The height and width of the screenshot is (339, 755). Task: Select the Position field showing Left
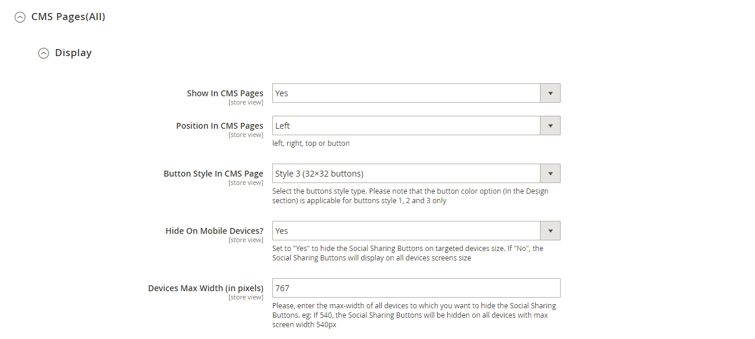pos(416,126)
